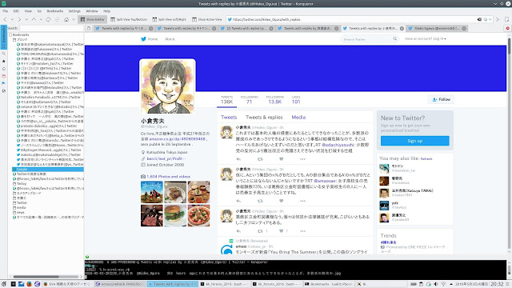Open the news bookmark folder

pos(19,212)
